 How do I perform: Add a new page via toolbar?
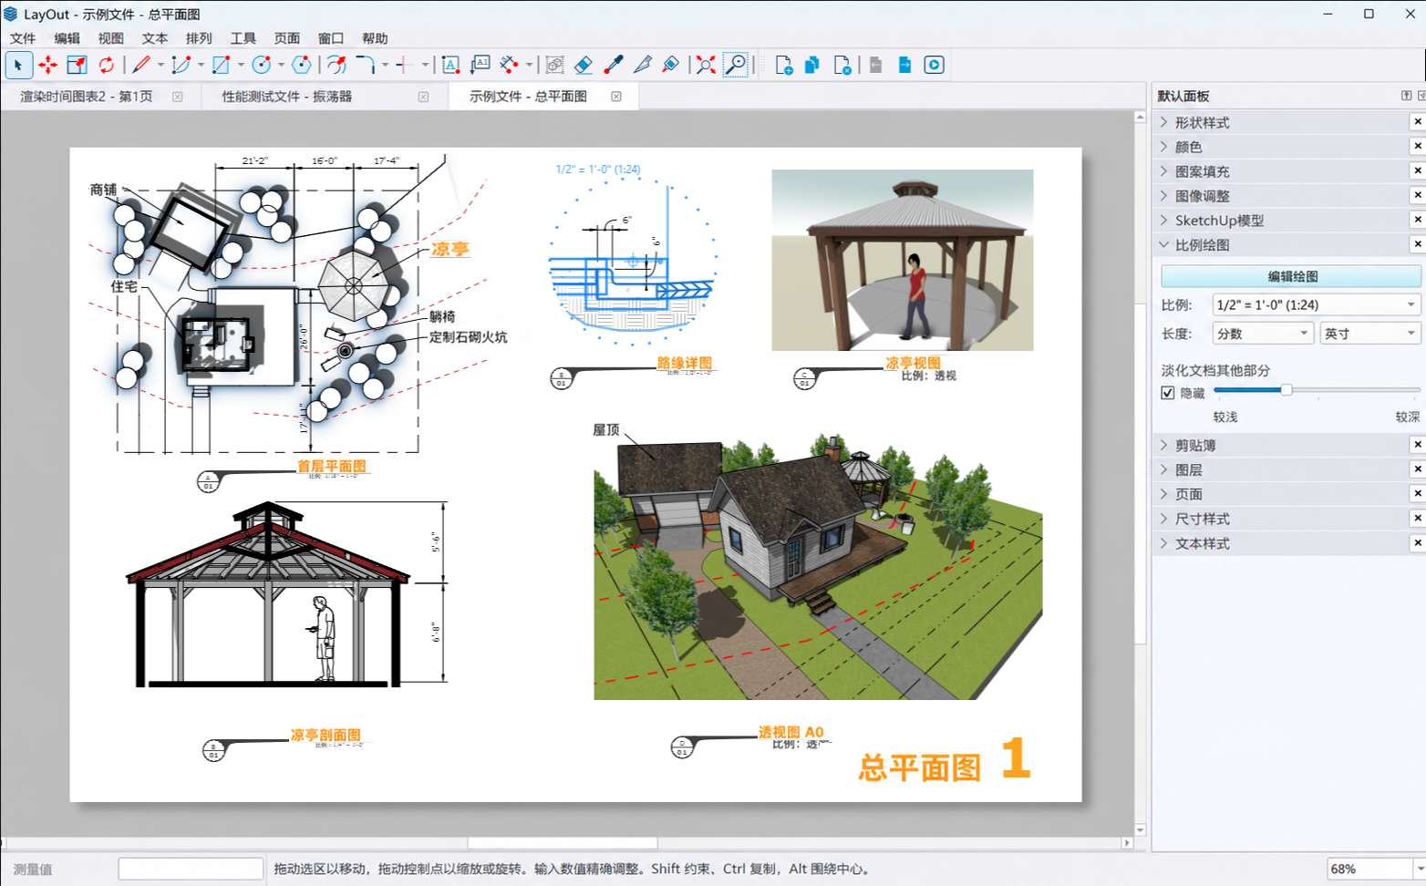(783, 65)
